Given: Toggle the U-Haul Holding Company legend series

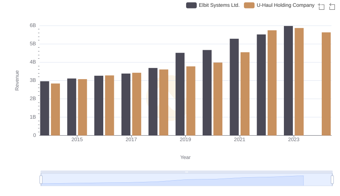Looking at the screenshot, I should (x=279, y=5).
